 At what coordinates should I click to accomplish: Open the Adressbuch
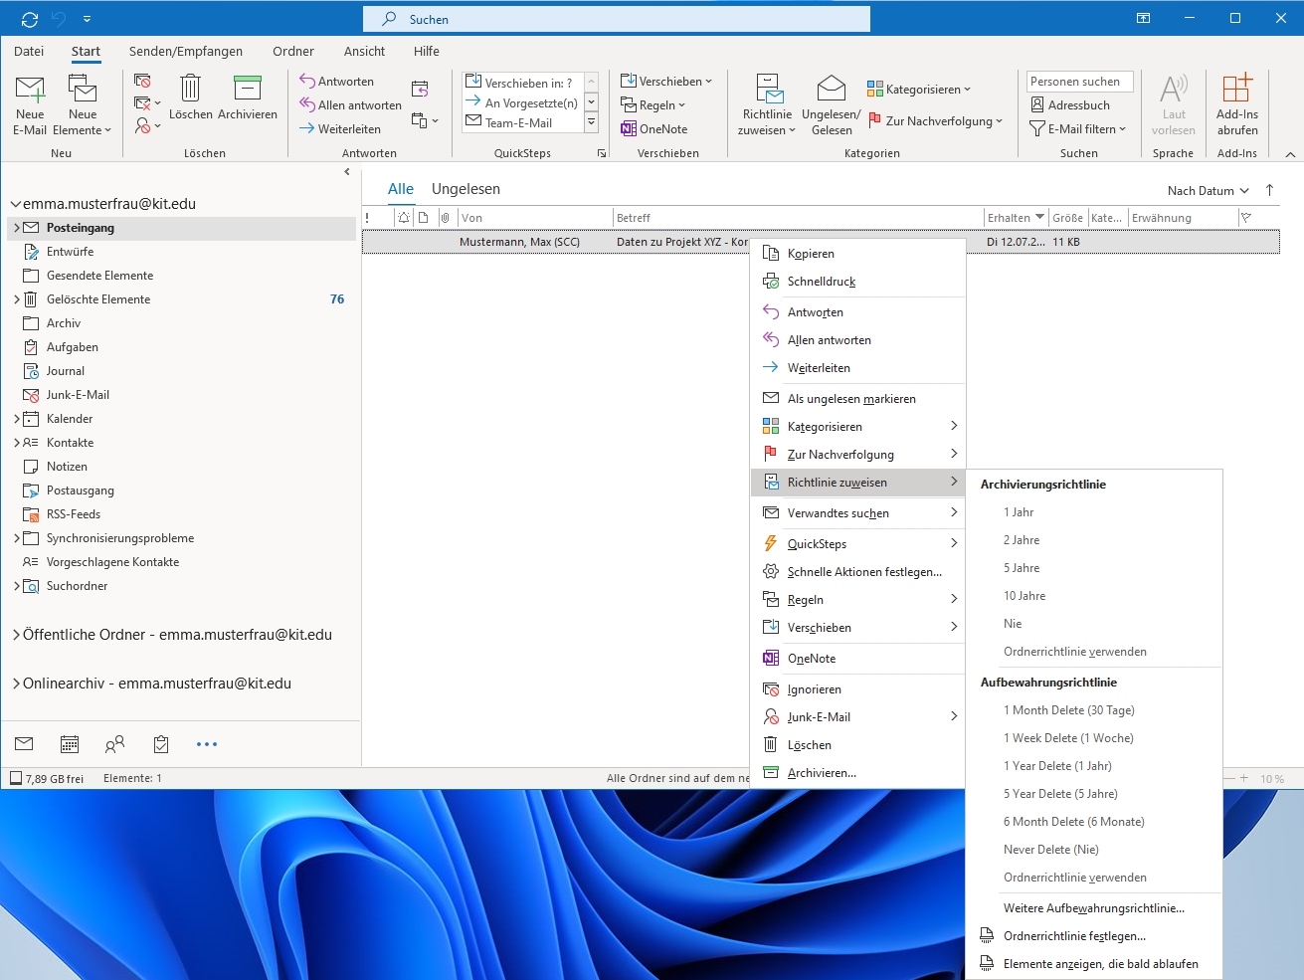[x=1070, y=104]
